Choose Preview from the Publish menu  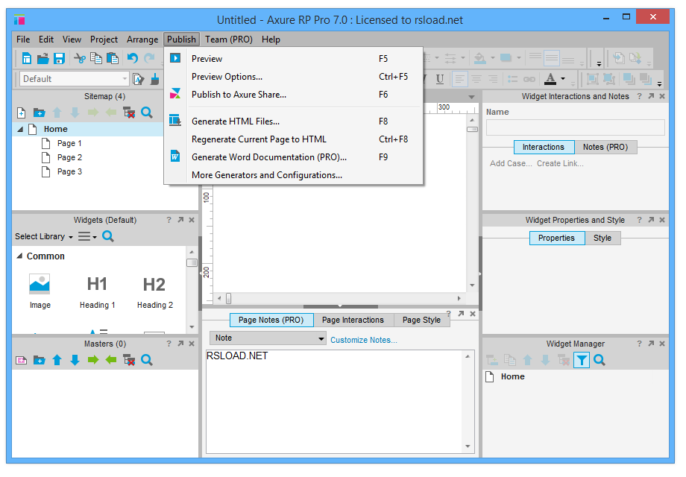point(294,59)
